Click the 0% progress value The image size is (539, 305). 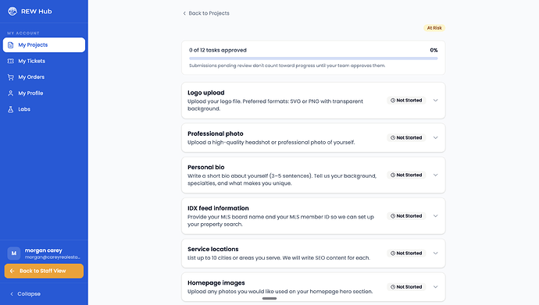click(434, 50)
